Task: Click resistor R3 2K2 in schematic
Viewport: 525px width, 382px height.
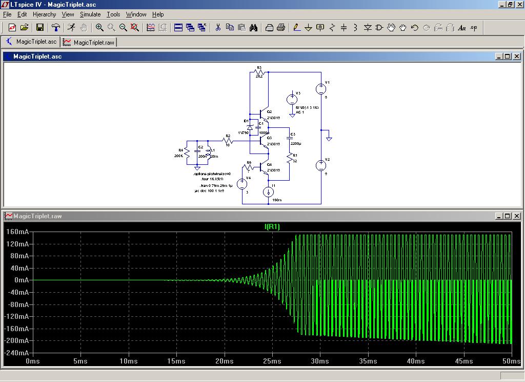Action: pyautogui.click(x=259, y=72)
